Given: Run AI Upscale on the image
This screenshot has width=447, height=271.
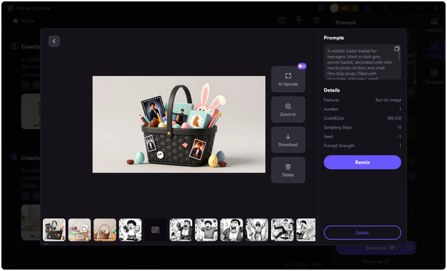Looking at the screenshot, I should click(288, 79).
